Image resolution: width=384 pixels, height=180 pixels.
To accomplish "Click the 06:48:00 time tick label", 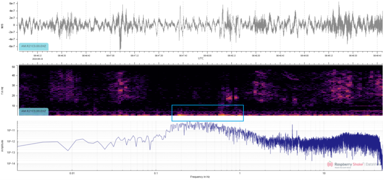I will click(x=207, y=56).
